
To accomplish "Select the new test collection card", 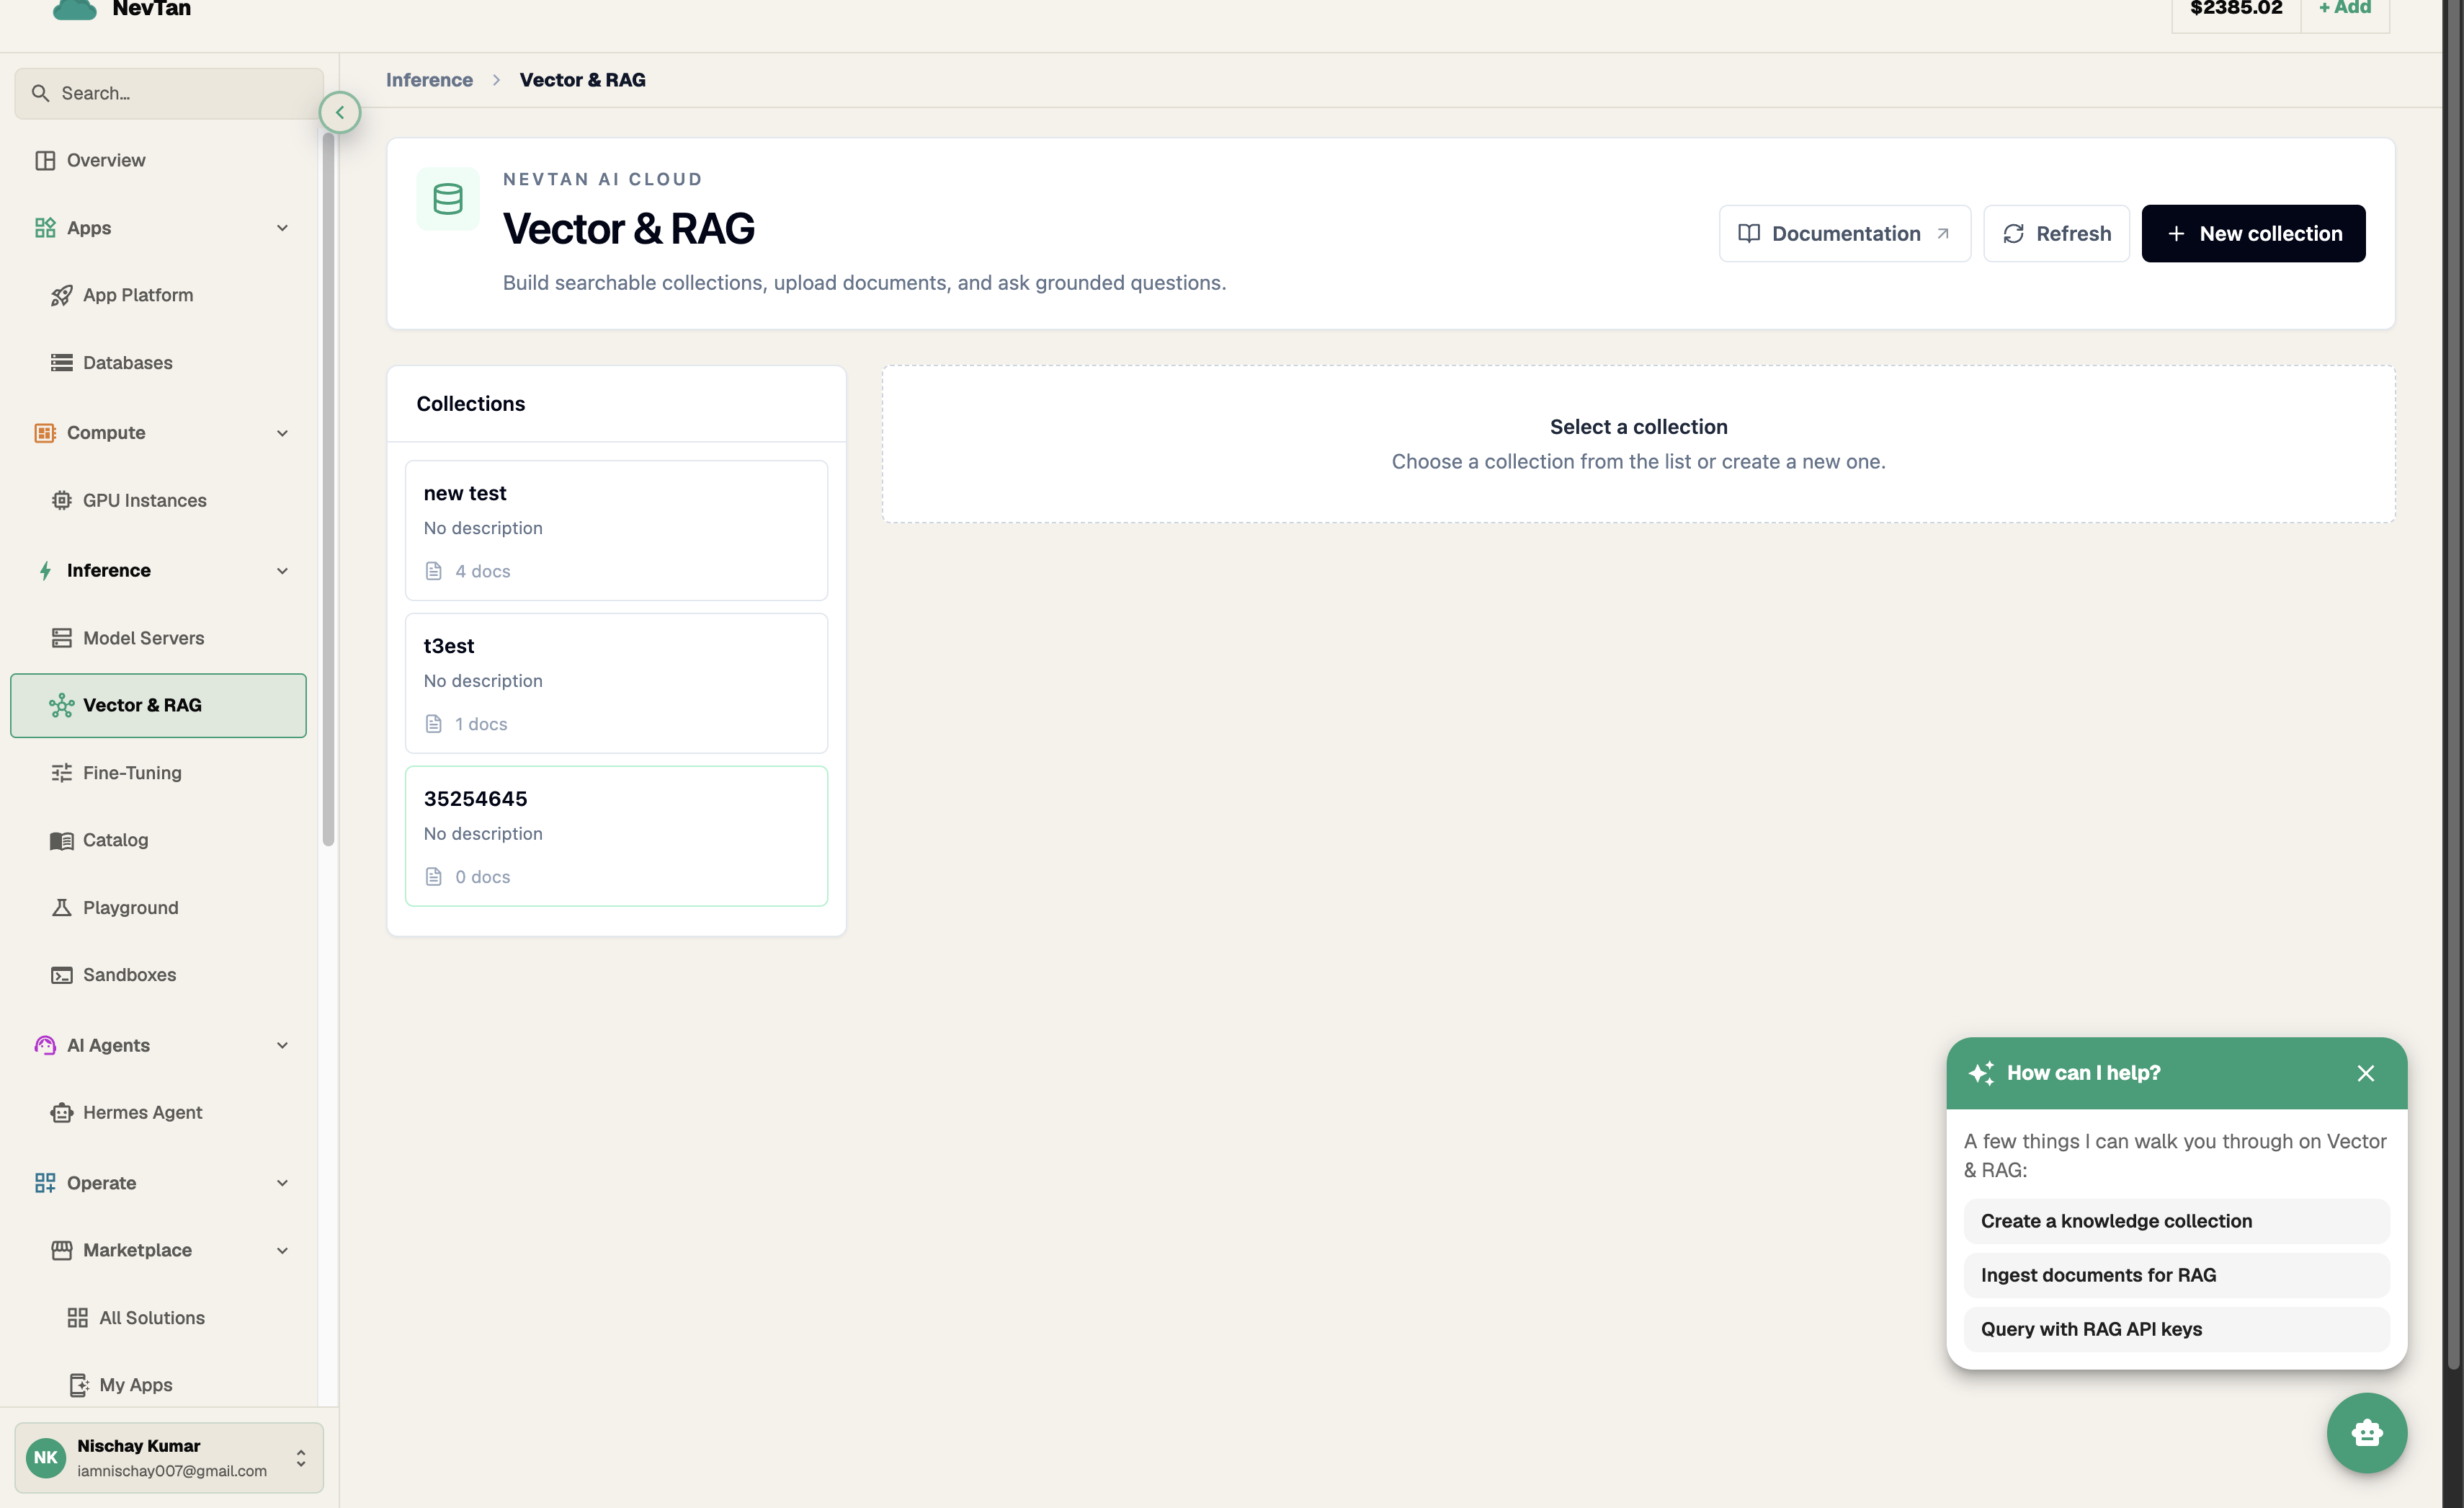I will coord(616,531).
